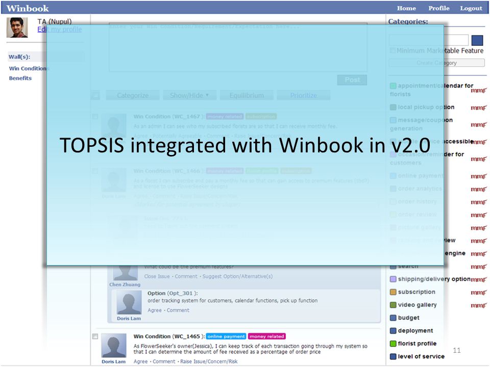Click mmf icon beside subscription category
490x367 pixels.
pos(478,293)
